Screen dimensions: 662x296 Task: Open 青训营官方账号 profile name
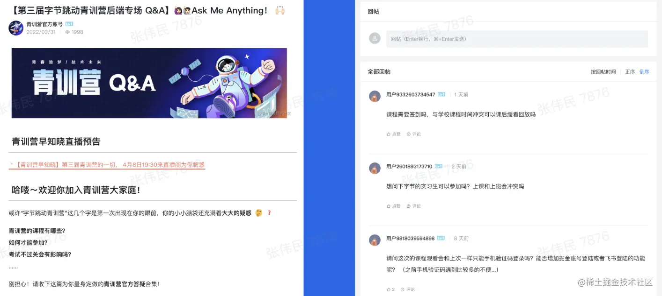pos(44,24)
